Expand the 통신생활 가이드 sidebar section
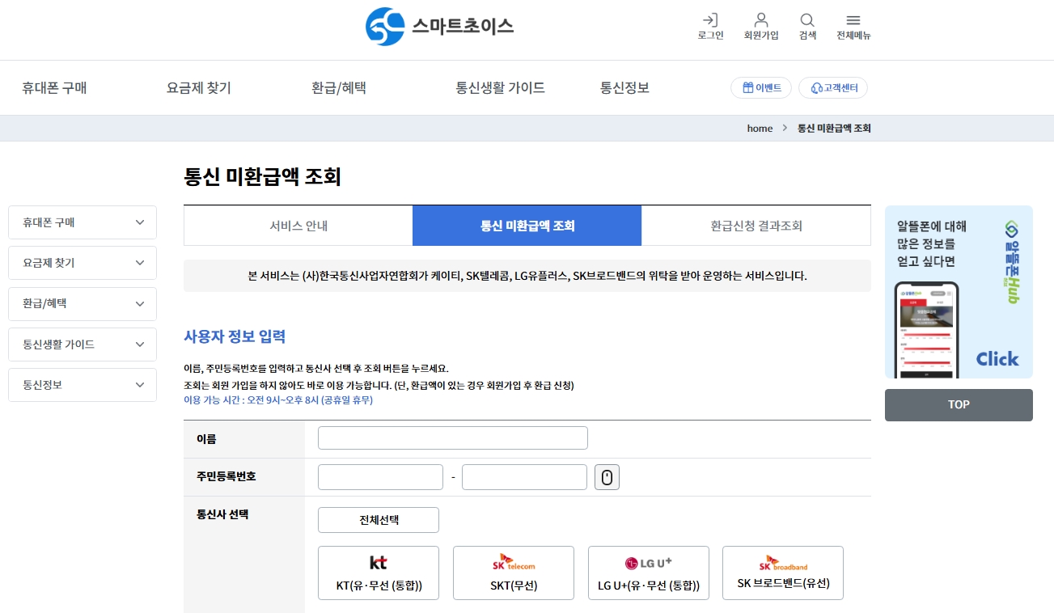Image resolution: width=1054 pixels, height=613 pixels. [82, 344]
